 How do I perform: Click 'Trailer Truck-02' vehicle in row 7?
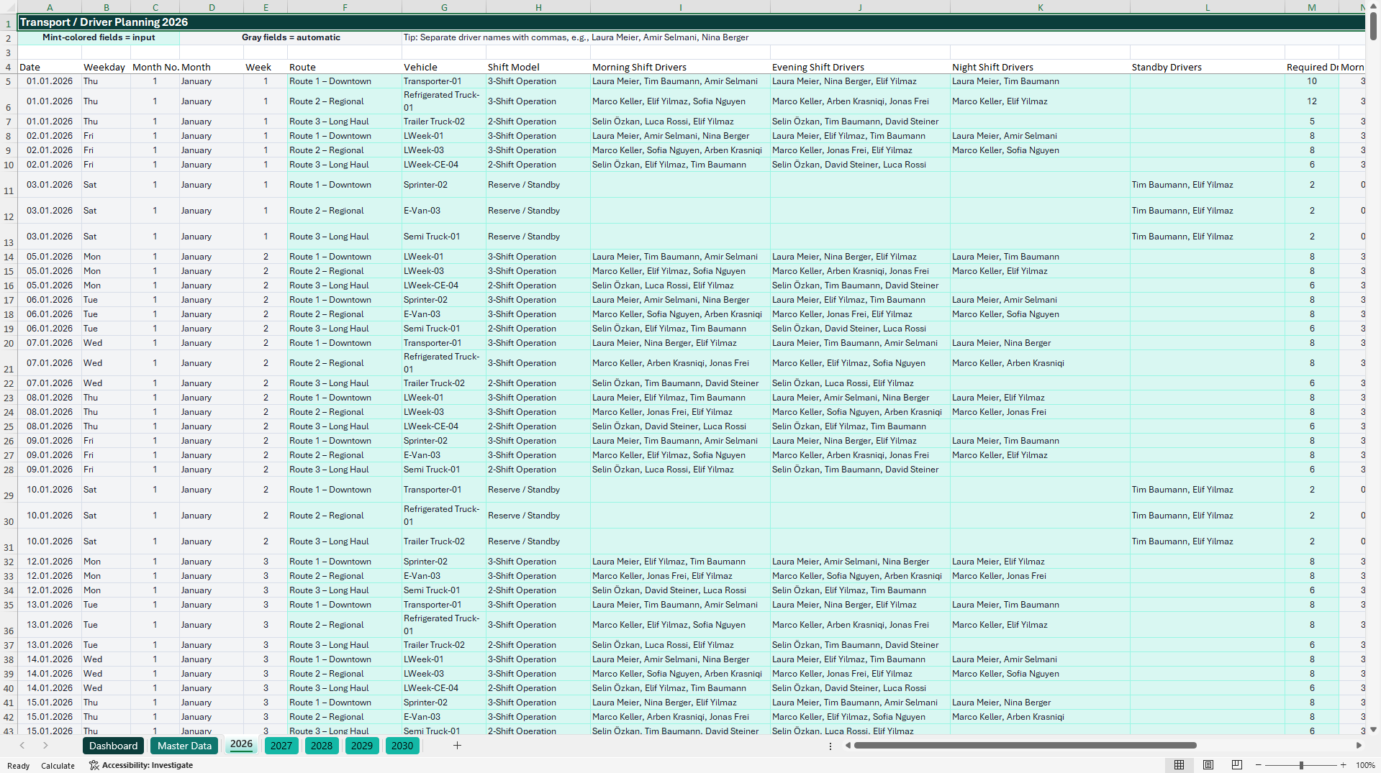444,122
